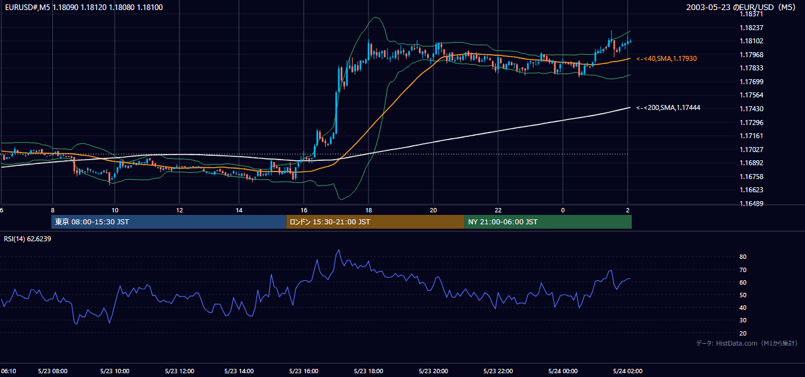Click the NY 21:00-06:00 JST session bar
Screen dimensions: 805x377
pyautogui.click(x=548, y=222)
